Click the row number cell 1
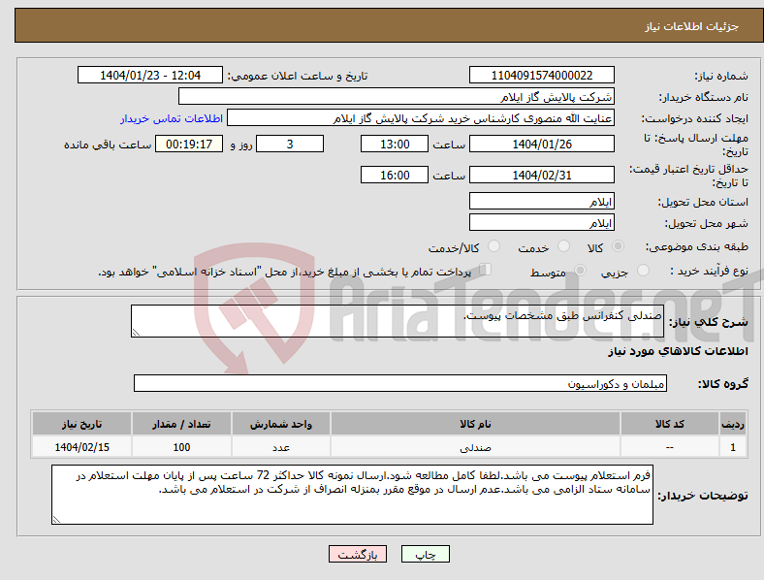 (733, 447)
